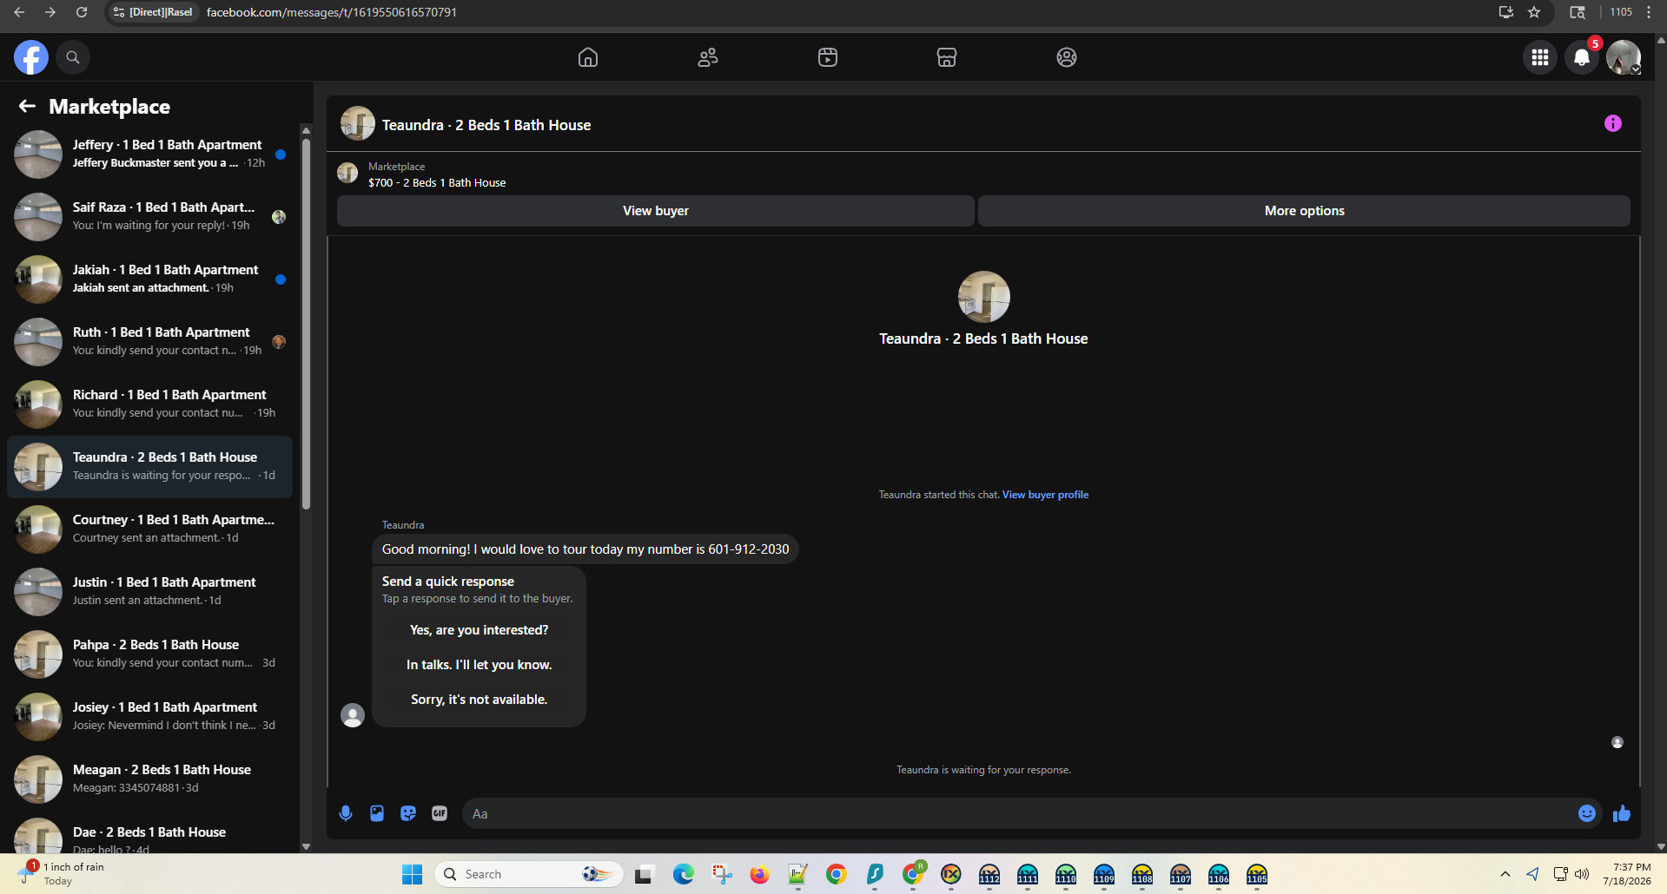
Task: Open conversation information (i) icon
Action: [1613, 123]
